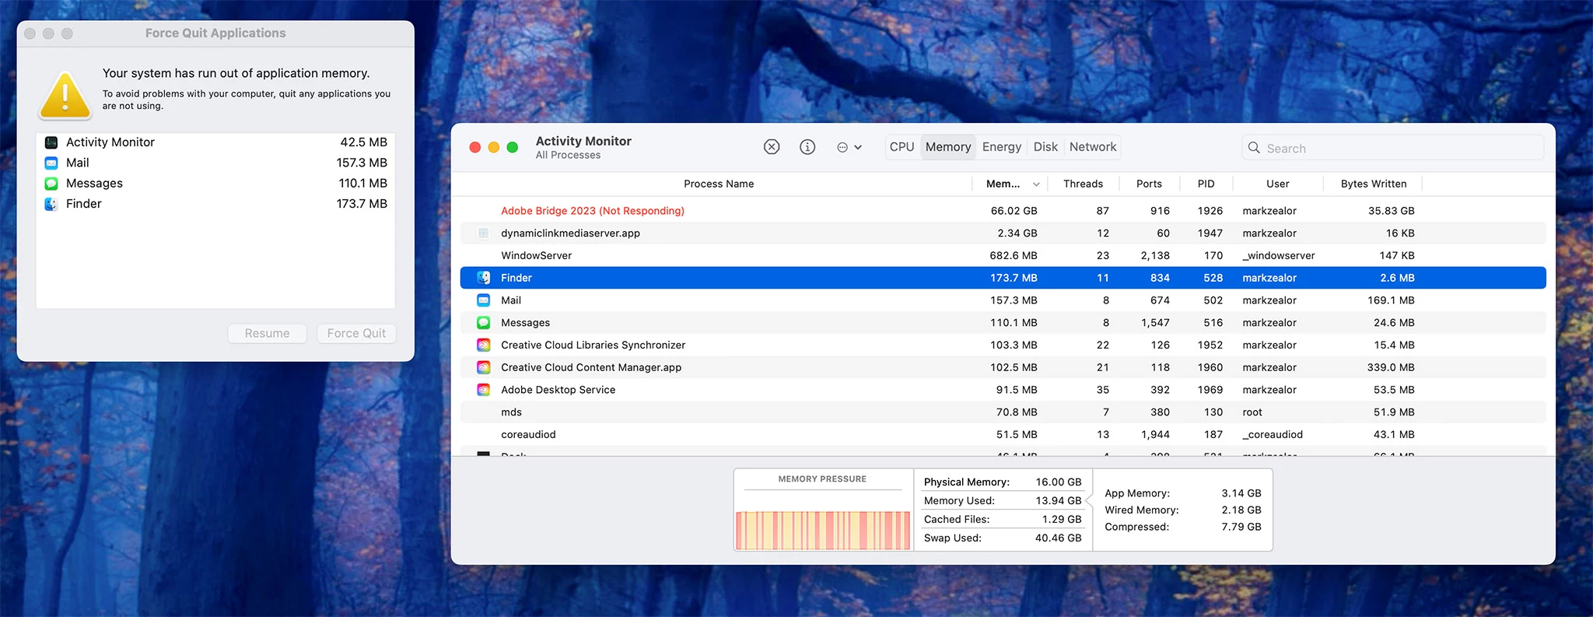The width and height of the screenshot is (1593, 617).
Task: Click the Messages icon in Activity Monitor list
Action: (483, 323)
